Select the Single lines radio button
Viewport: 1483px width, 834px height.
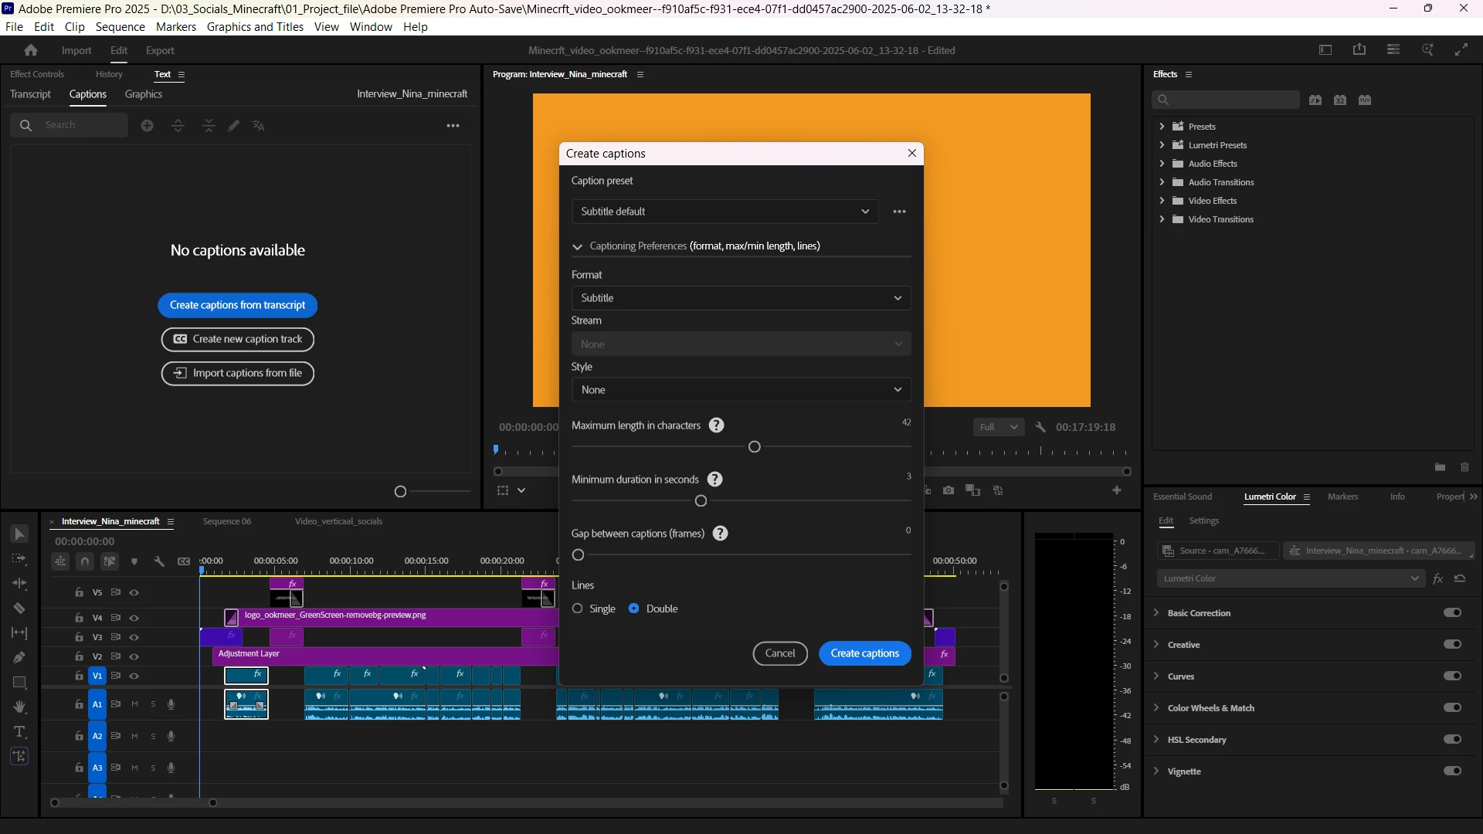point(578,609)
